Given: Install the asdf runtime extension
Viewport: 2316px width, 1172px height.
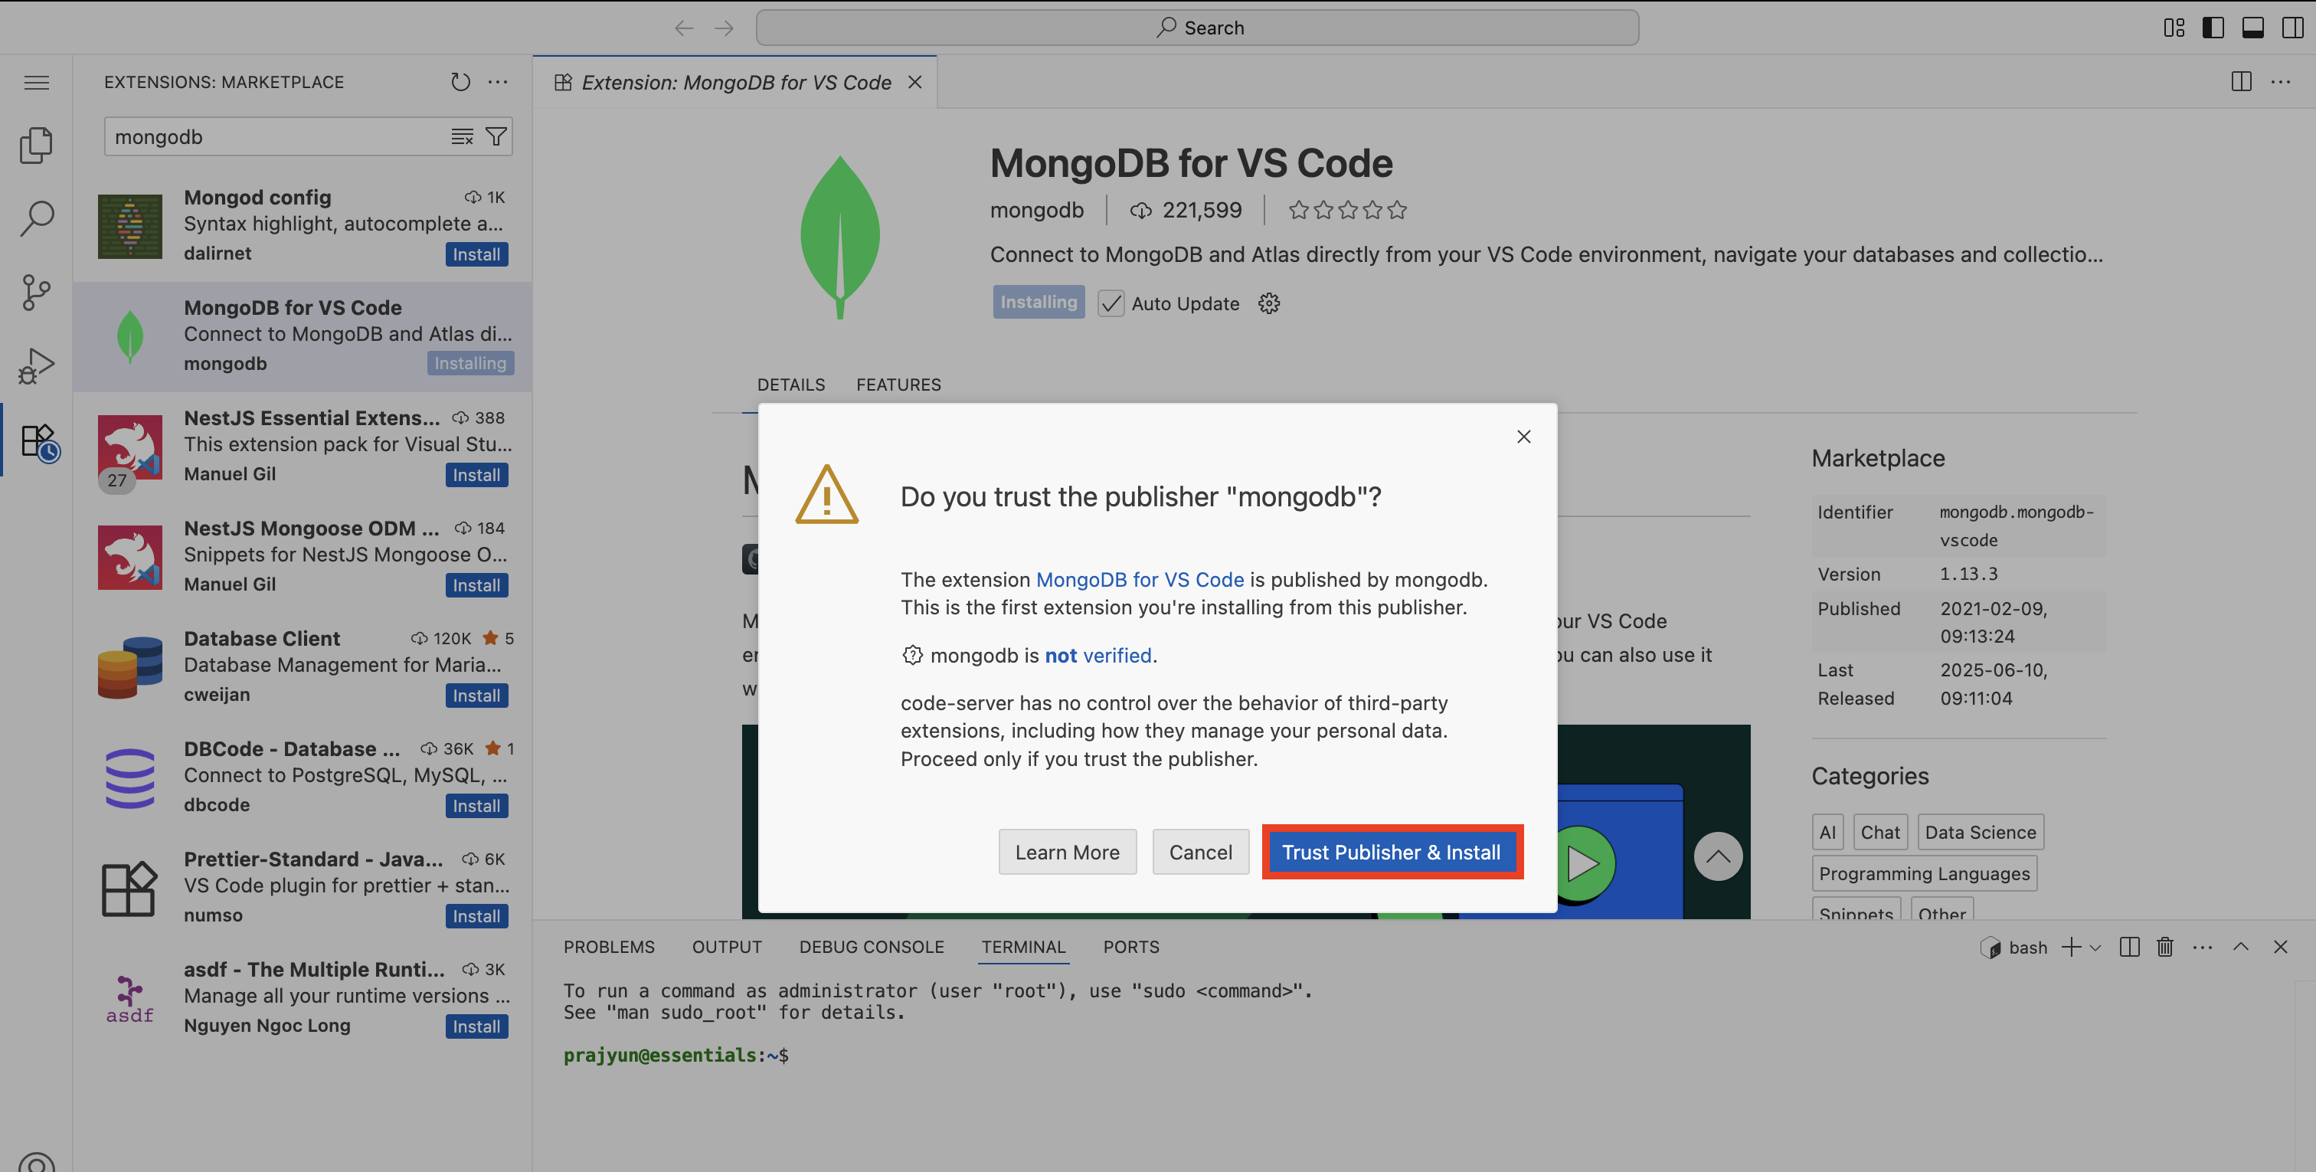Looking at the screenshot, I should [476, 1026].
